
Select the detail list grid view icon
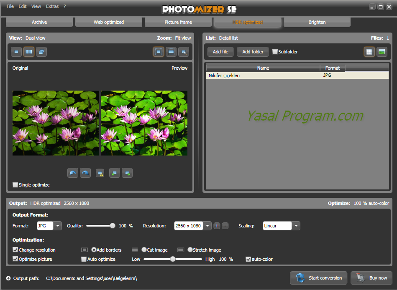click(369, 52)
